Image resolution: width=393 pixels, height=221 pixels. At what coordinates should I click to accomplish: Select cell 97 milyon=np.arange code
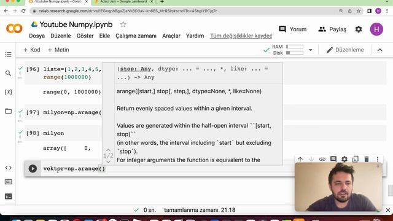(72, 112)
